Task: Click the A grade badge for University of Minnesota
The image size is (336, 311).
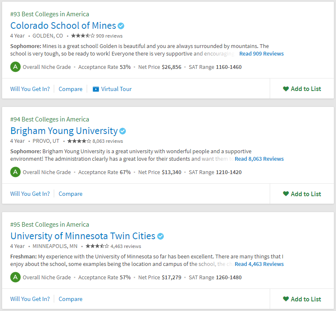Action: 15,277
